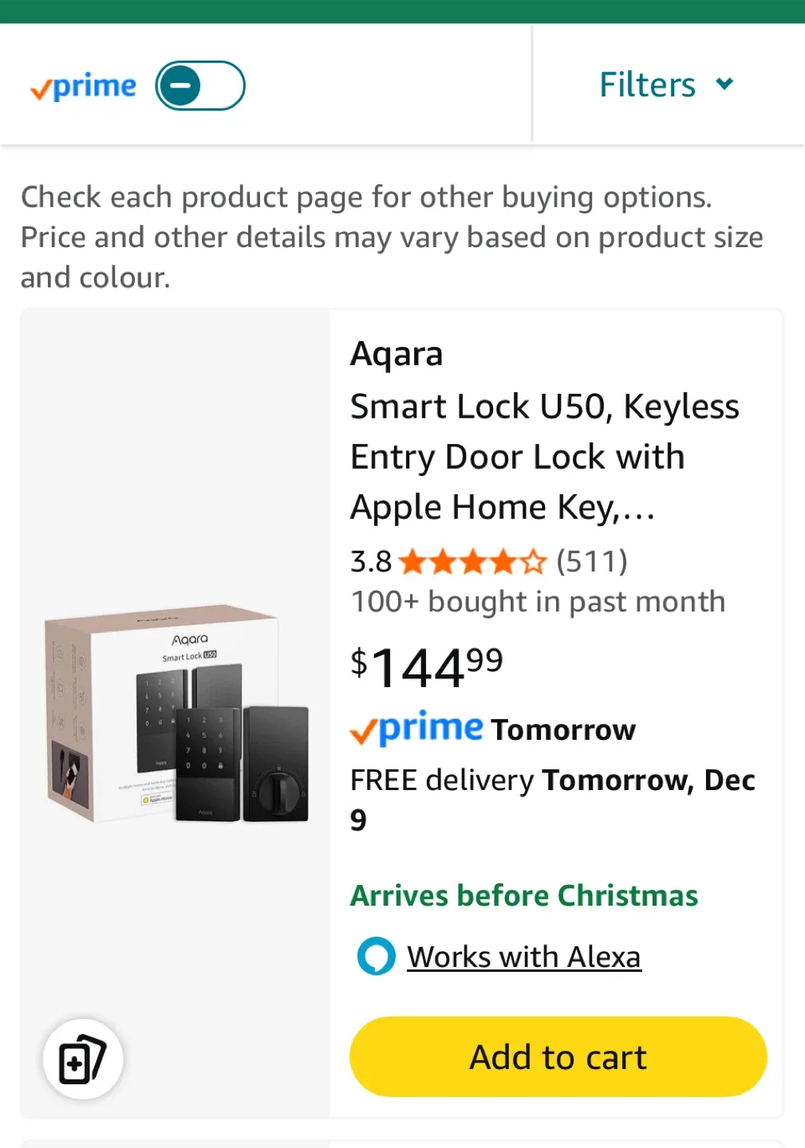Click the third orange star icon

click(x=475, y=561)
